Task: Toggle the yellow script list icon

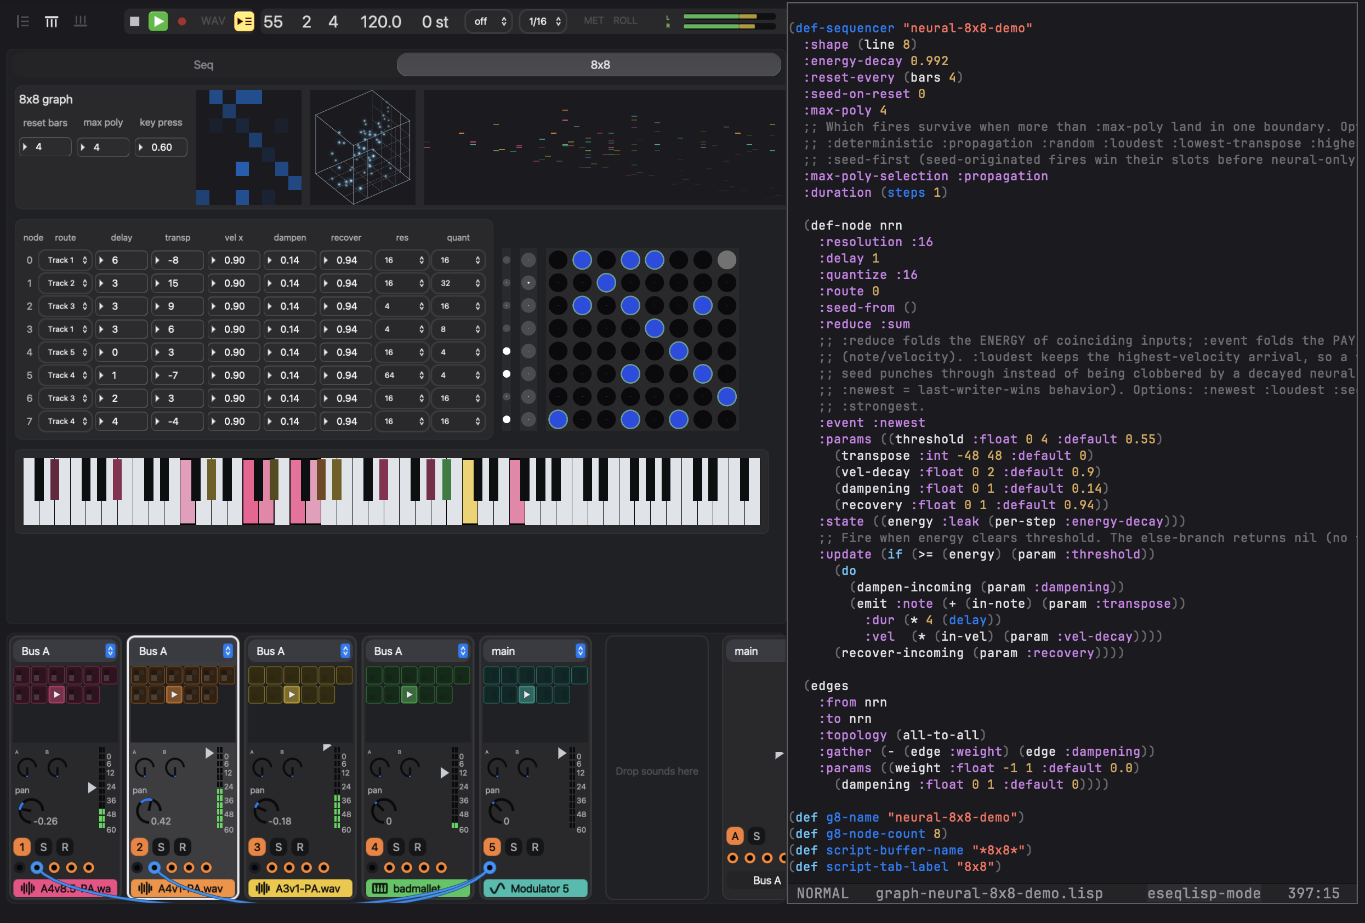Action: coord(244,22)
